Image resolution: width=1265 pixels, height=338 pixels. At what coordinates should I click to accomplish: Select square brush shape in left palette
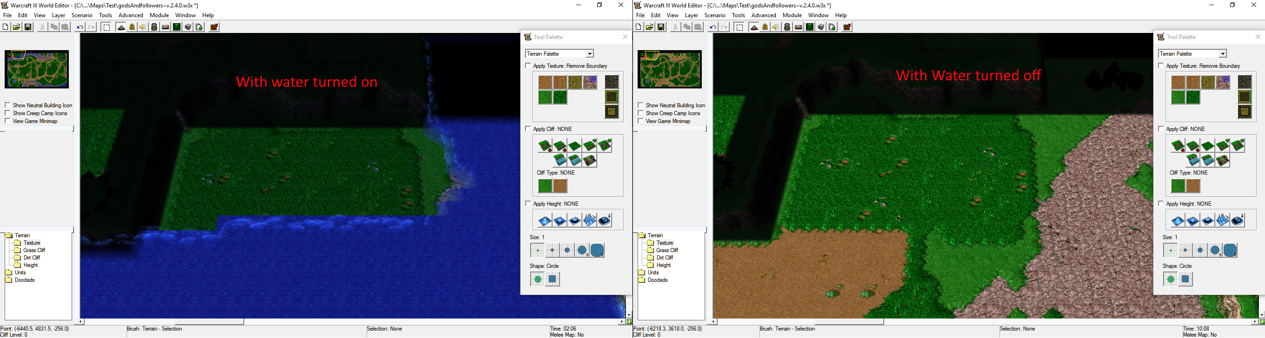click(x=553, y=279)
